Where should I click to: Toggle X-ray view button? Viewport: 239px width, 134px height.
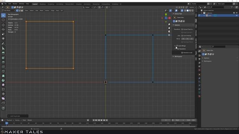[x=182, y=10]
